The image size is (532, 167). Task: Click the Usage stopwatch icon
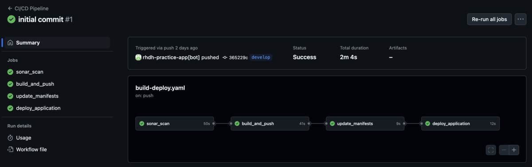click(10, 138)
